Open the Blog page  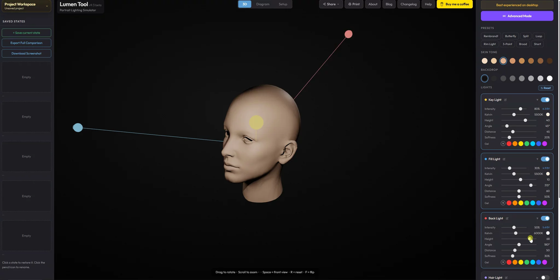tap(389, 4)
